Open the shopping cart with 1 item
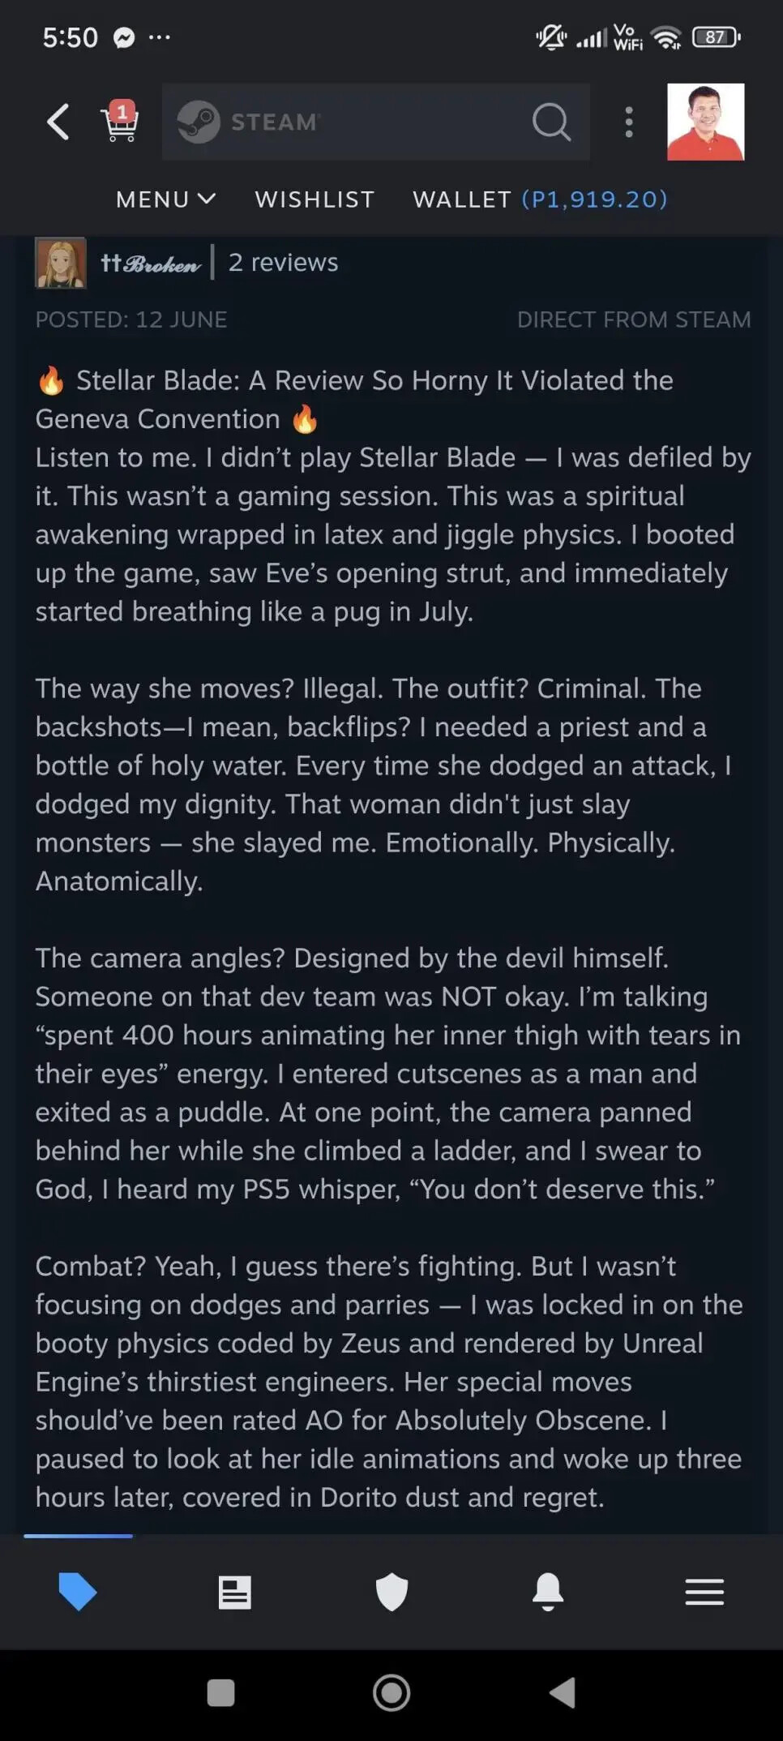 [120, 122]
